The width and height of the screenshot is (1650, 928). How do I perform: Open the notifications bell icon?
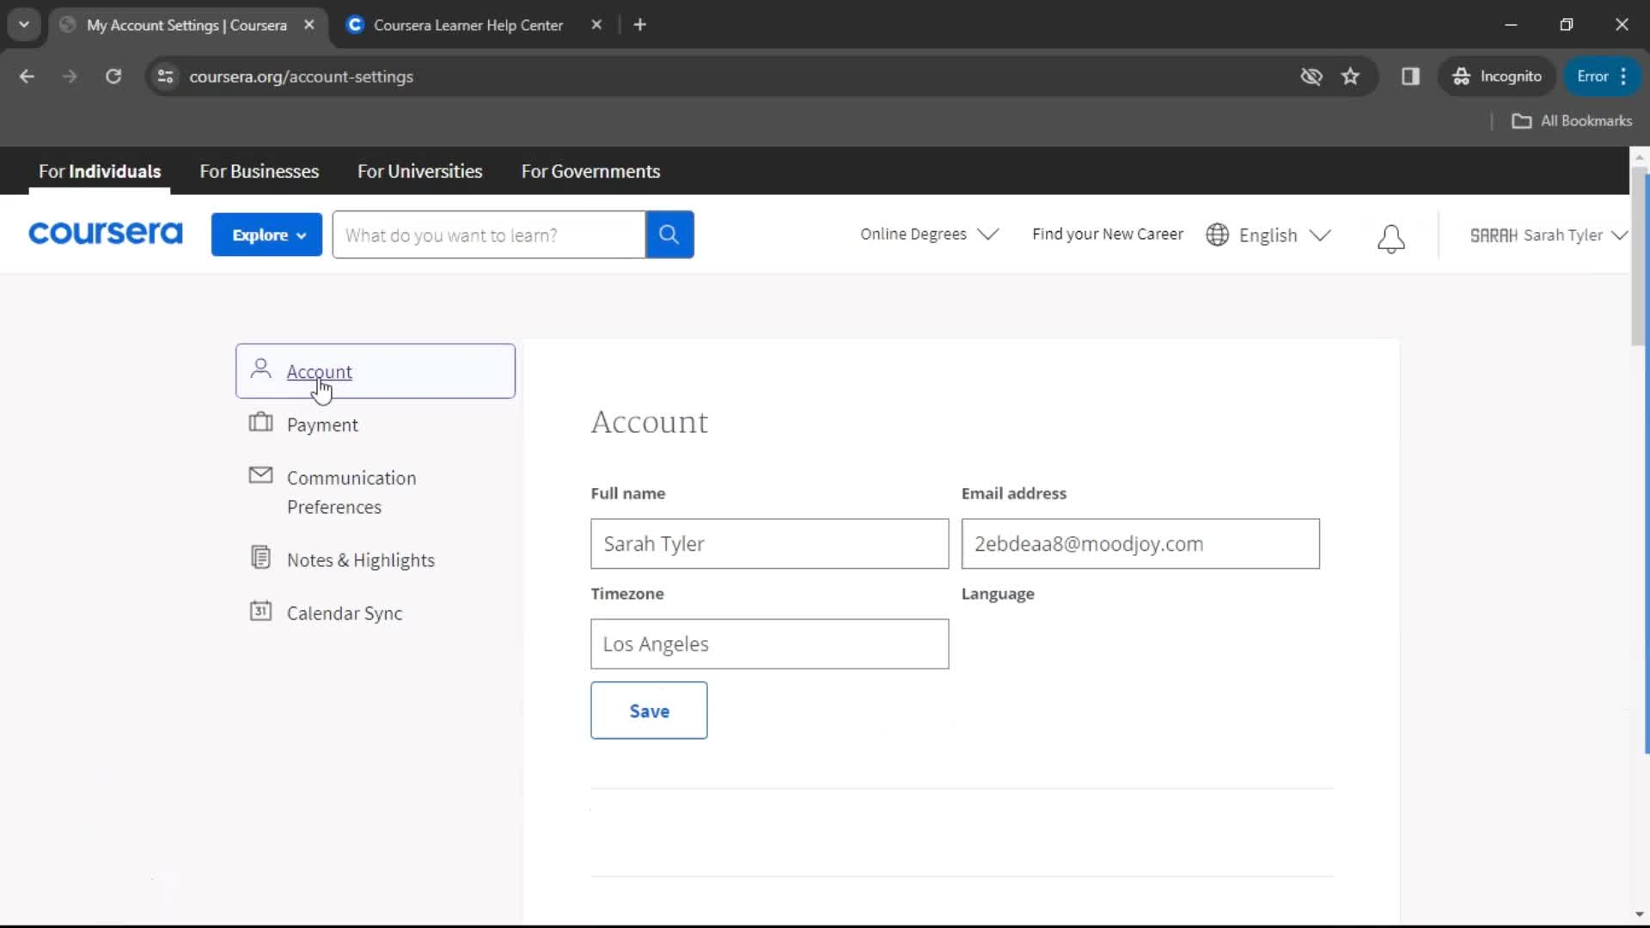1391,235
